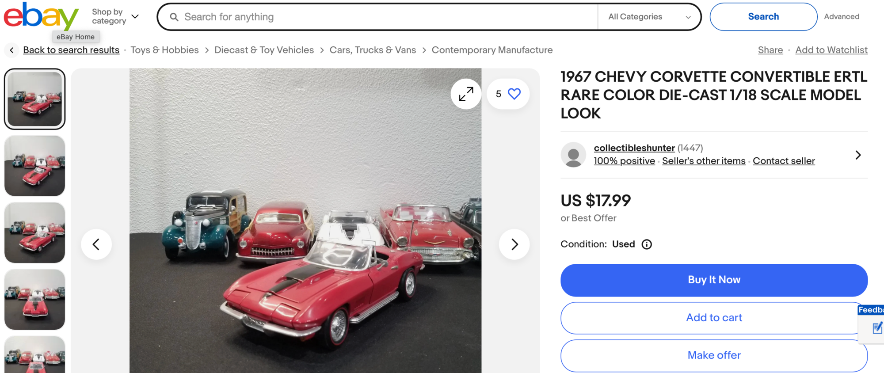Viewport: 884px width, 373px height.
Task: Click Add to Watchlist link
Action: [831, 50]
